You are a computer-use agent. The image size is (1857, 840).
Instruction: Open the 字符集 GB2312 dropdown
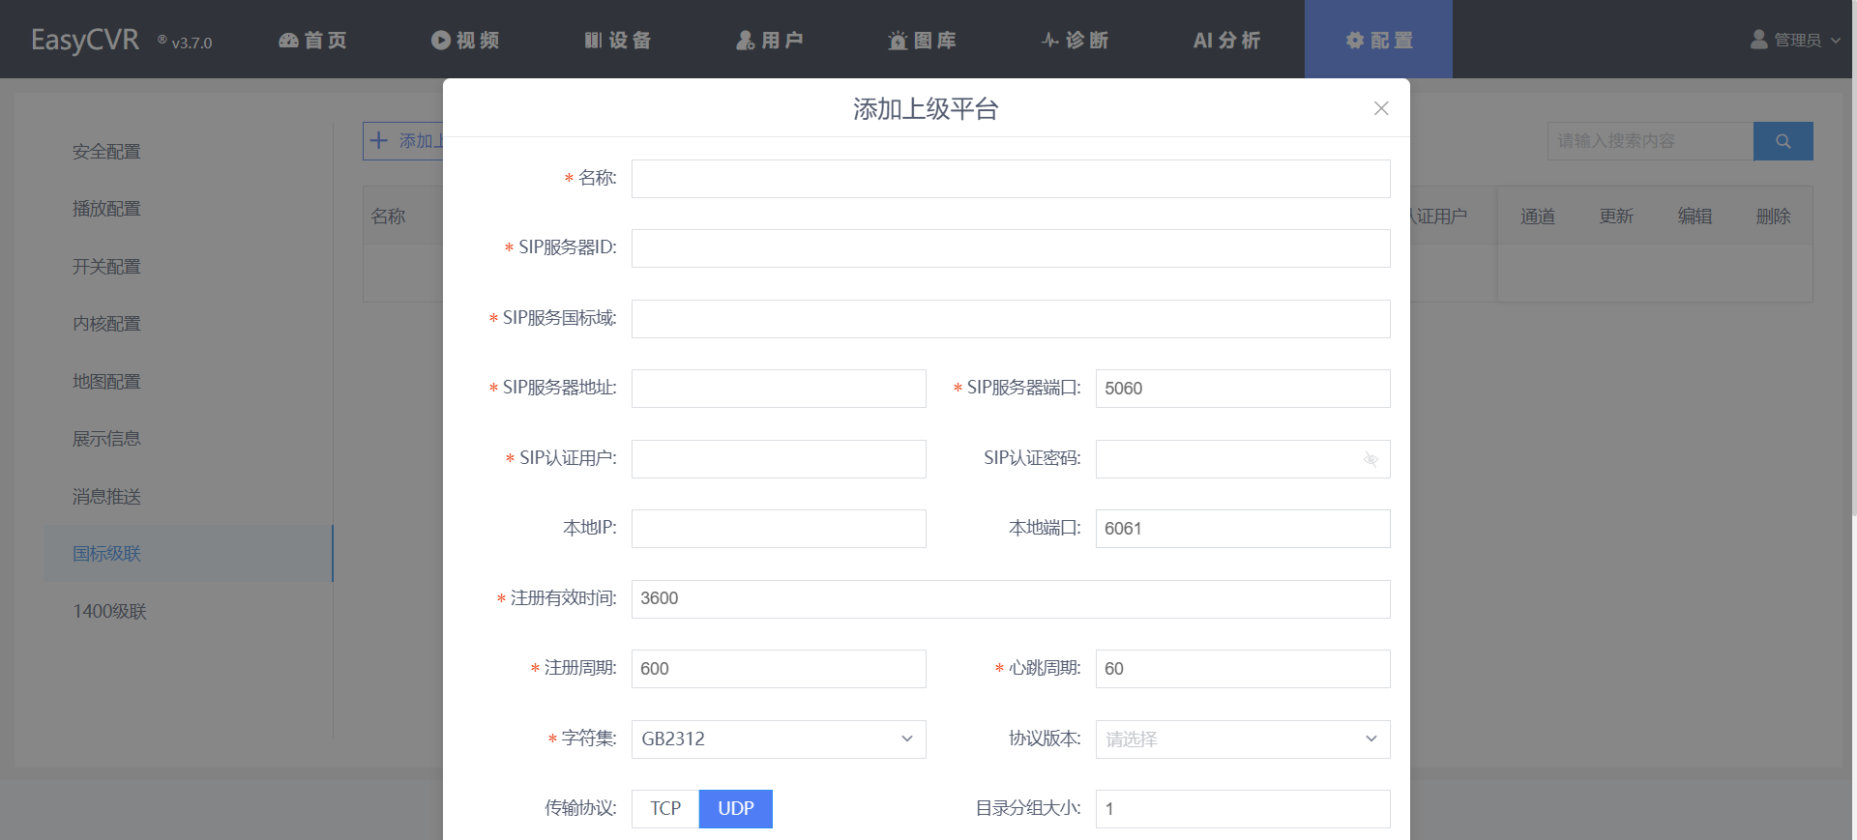coord(779,739)
